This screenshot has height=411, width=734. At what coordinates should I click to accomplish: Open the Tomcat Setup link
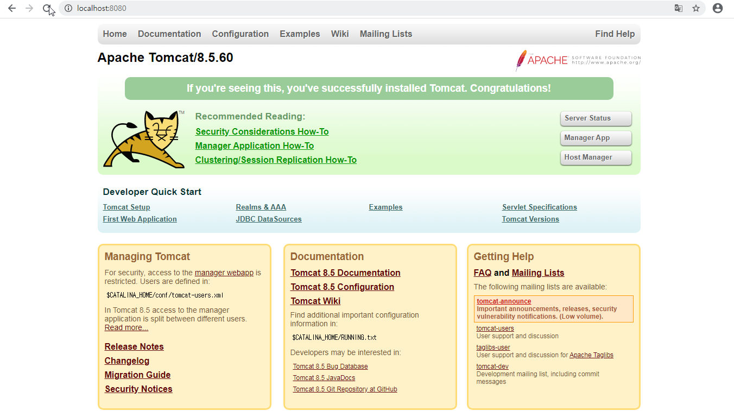pos(126,207)
